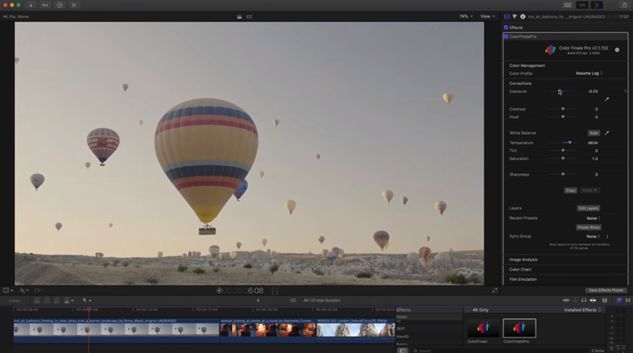Go back in timeline history arrow
This screenshot has height=353, width=633.
point(258,301)
